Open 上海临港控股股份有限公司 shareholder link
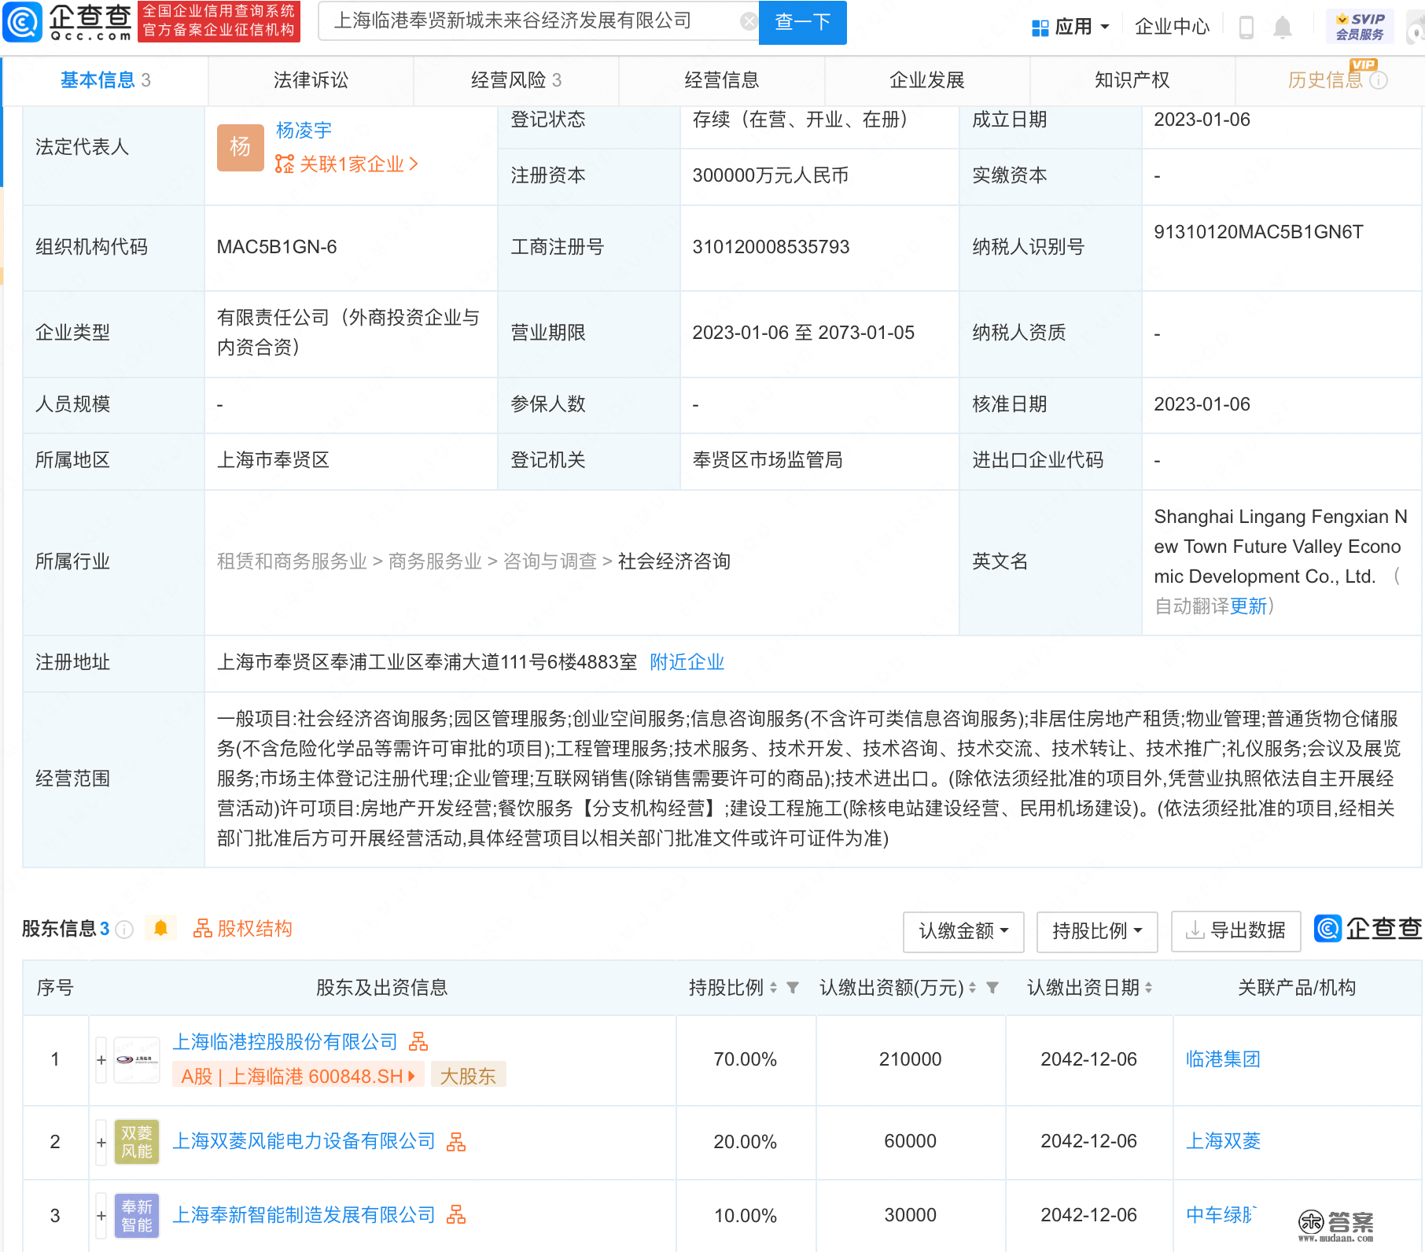Viewport: 1425px width, 1252px height. click(285, 1042)
